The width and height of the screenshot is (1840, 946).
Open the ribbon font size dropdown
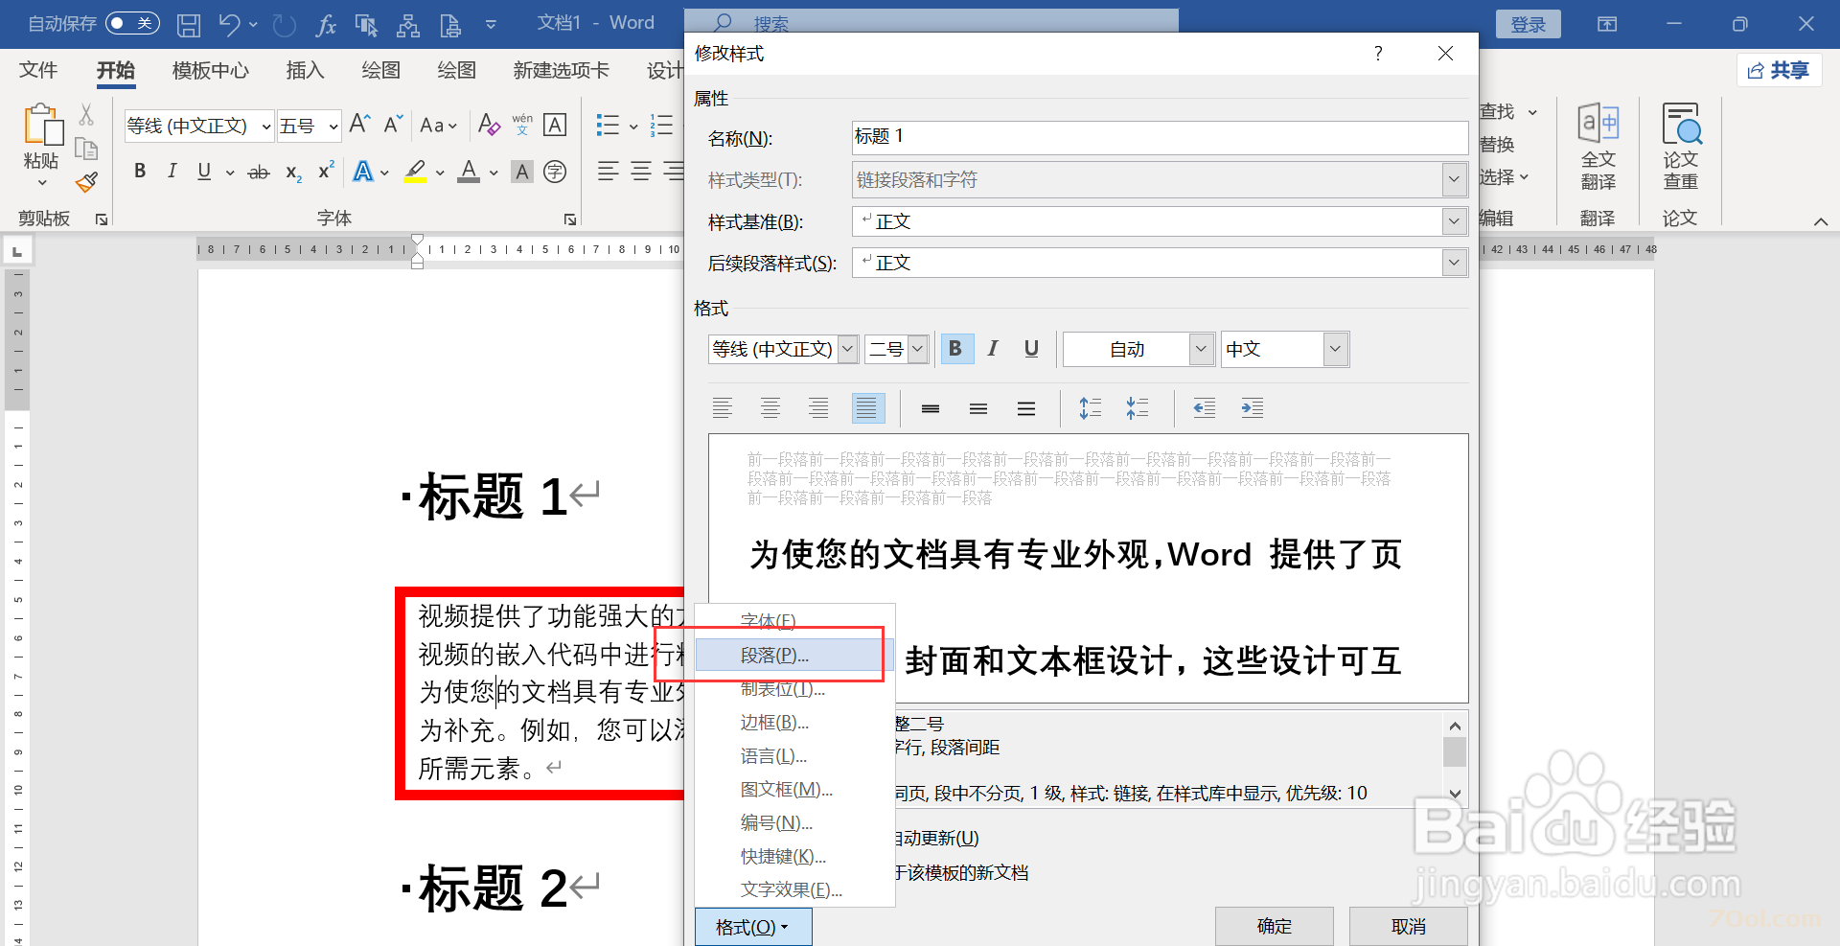coord(333,127)
